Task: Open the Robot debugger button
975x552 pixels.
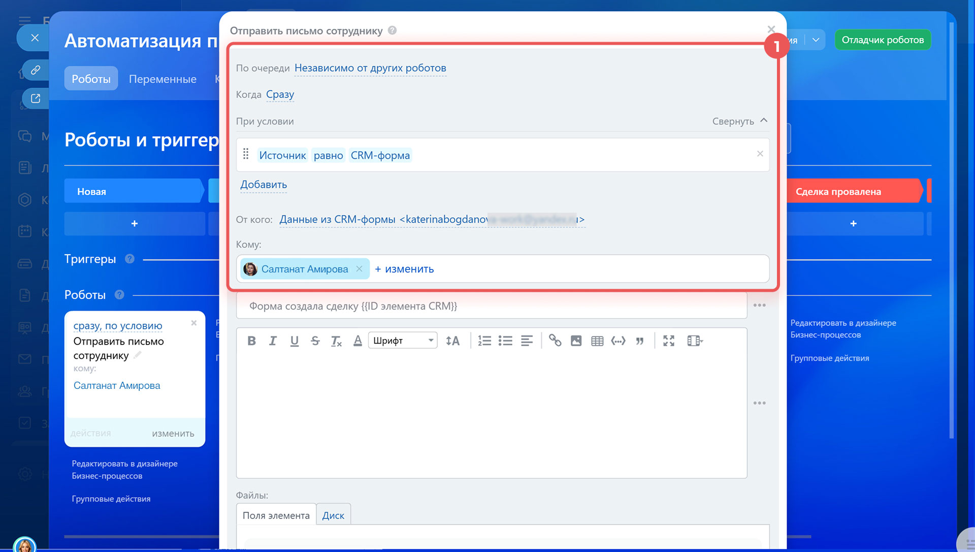Action: click(x=883, y=40)
